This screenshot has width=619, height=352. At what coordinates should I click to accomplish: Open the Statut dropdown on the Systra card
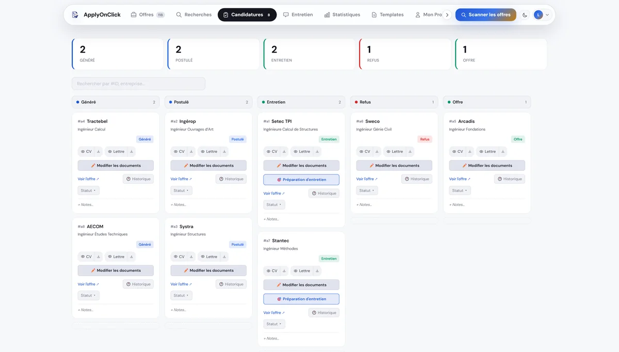click(182, 296)
